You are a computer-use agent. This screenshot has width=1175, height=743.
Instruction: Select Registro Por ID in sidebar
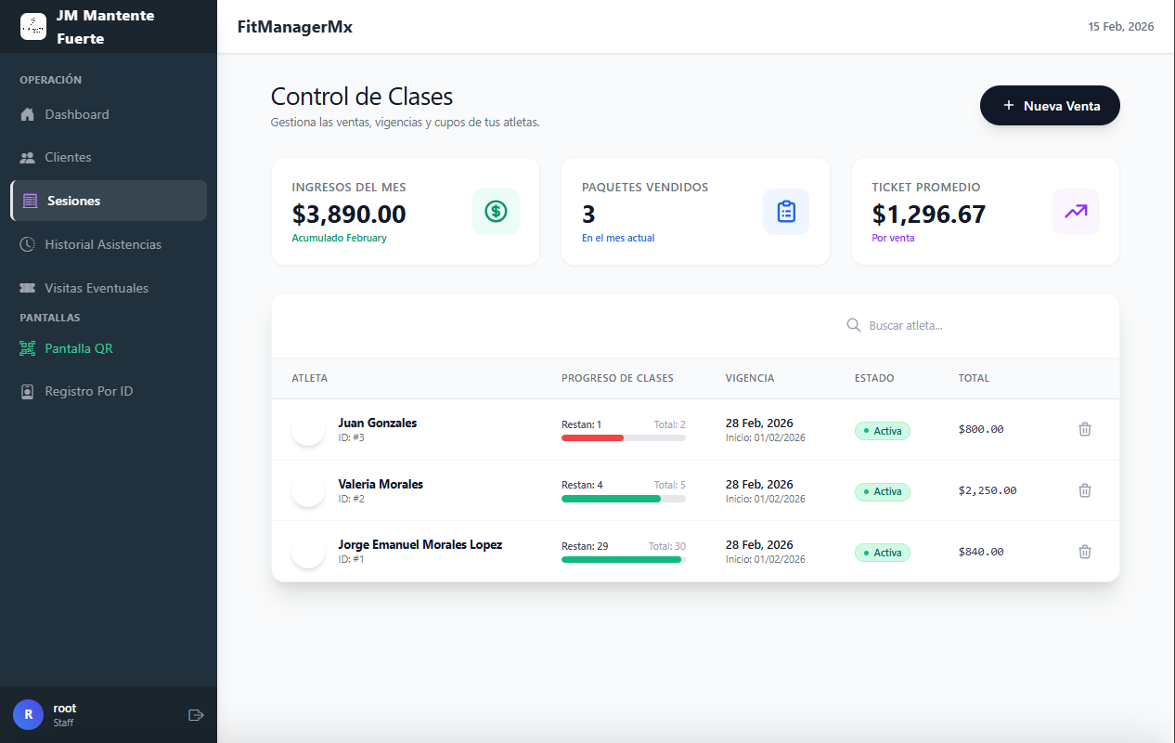(x=89, y=391)
